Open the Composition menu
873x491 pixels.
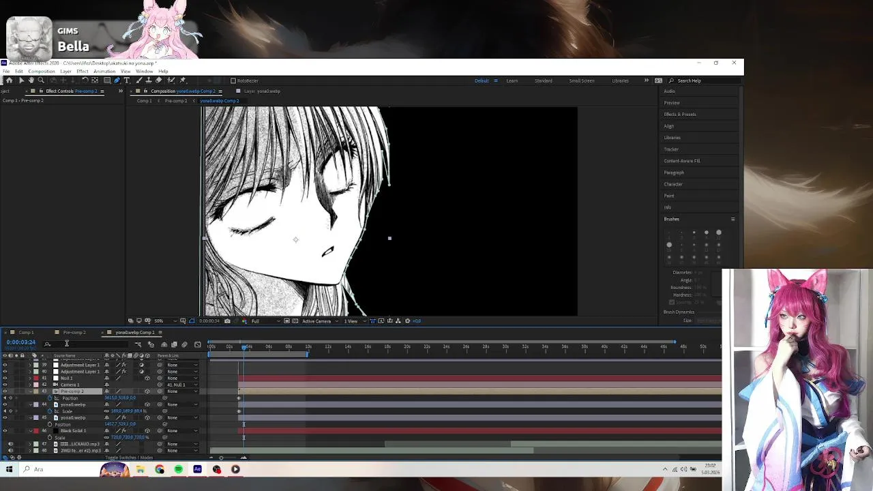(42, 71)
